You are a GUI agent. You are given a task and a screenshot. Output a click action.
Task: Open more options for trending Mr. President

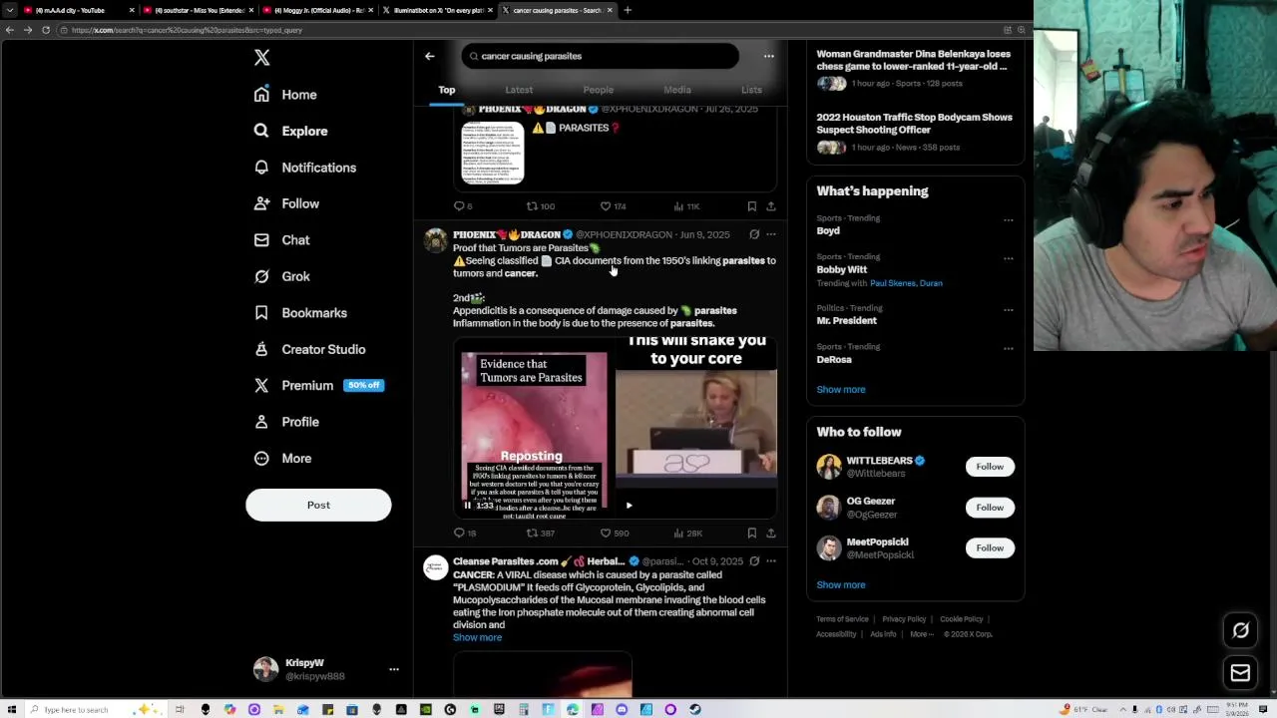click(1008, 309)
